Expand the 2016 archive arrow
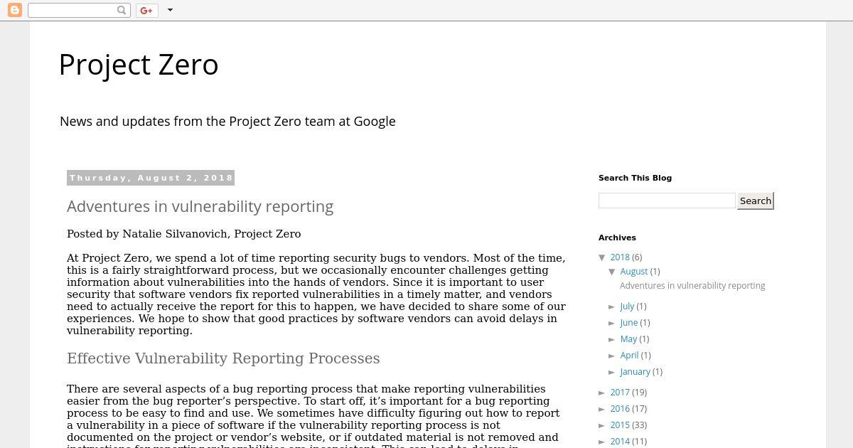 tap(603, 409)
